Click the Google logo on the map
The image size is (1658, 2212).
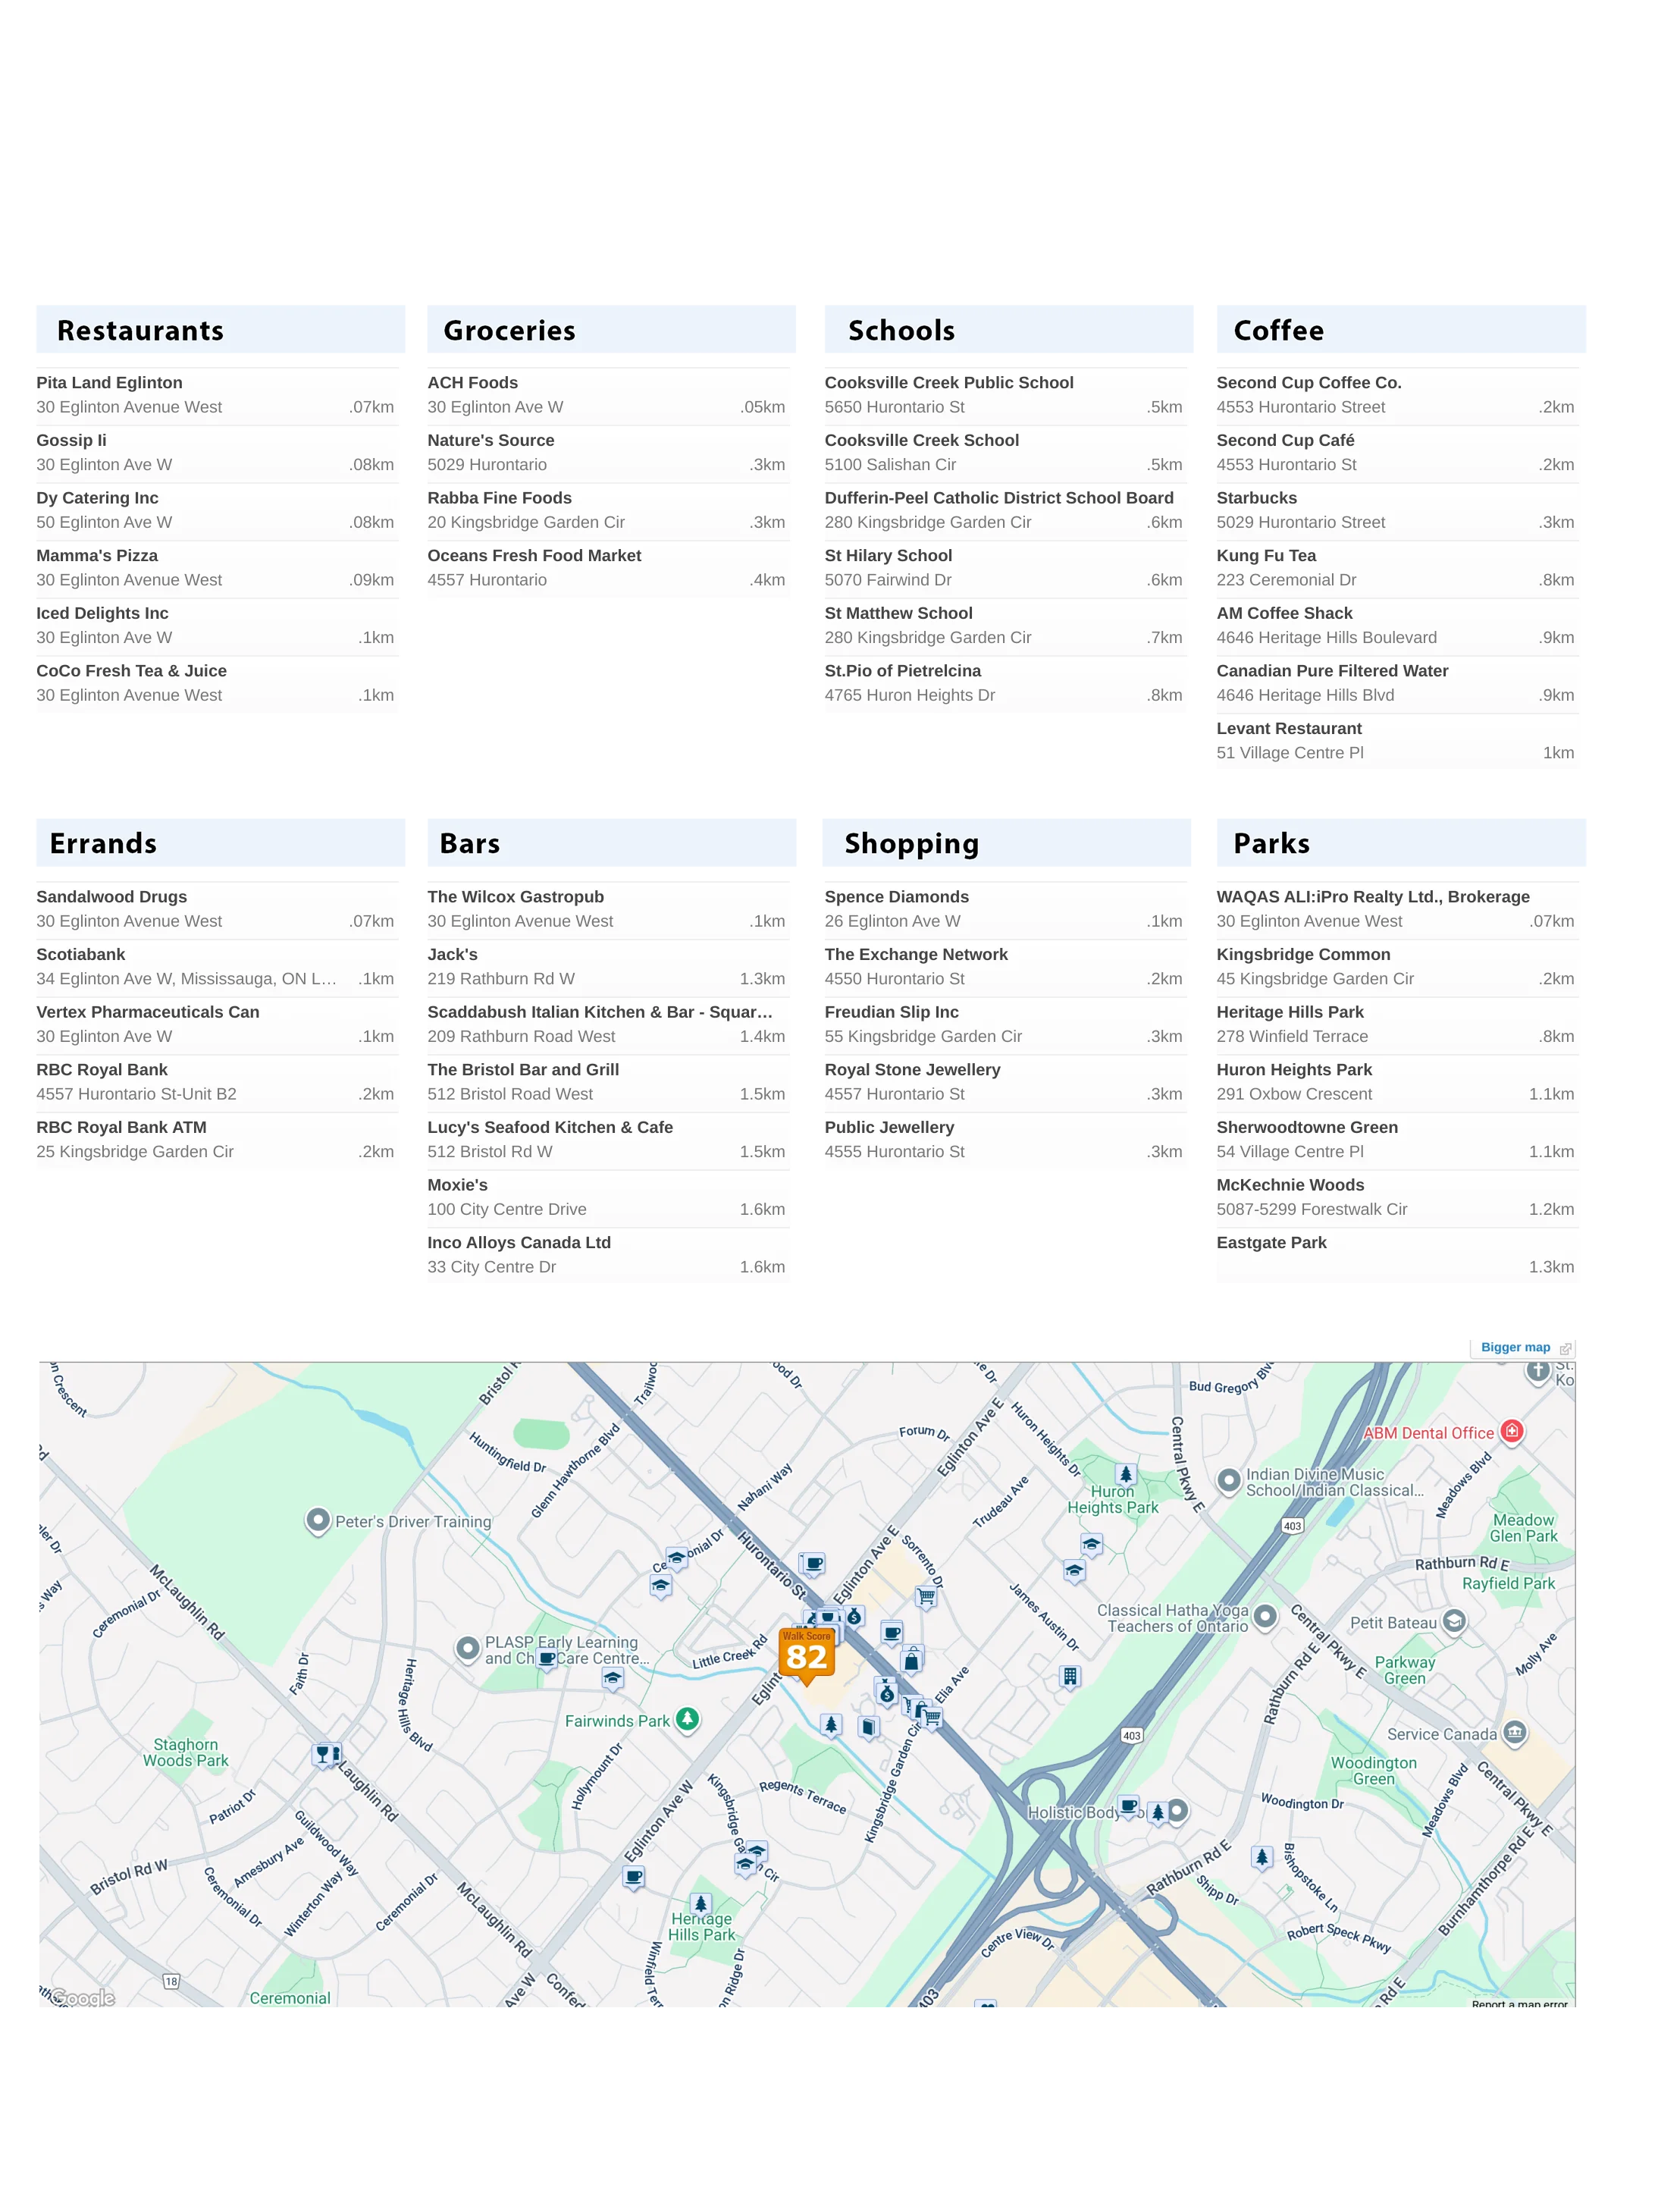[82, 1998]
